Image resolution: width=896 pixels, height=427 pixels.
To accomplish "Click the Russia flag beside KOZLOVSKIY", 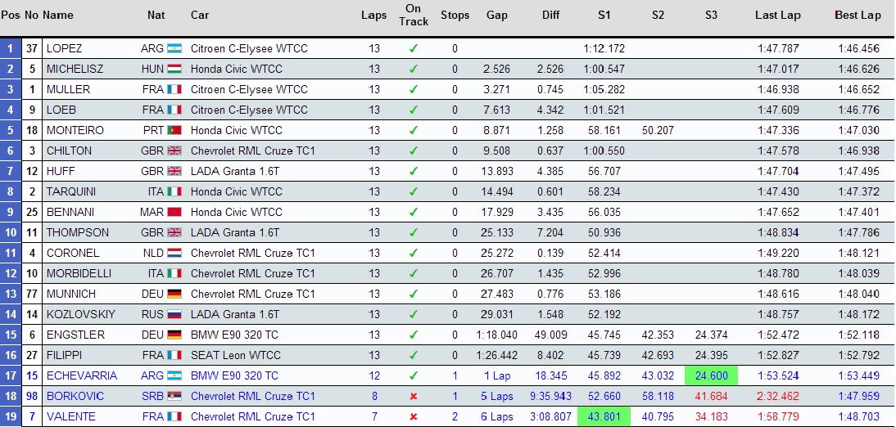I will click(x=174, y=315).
